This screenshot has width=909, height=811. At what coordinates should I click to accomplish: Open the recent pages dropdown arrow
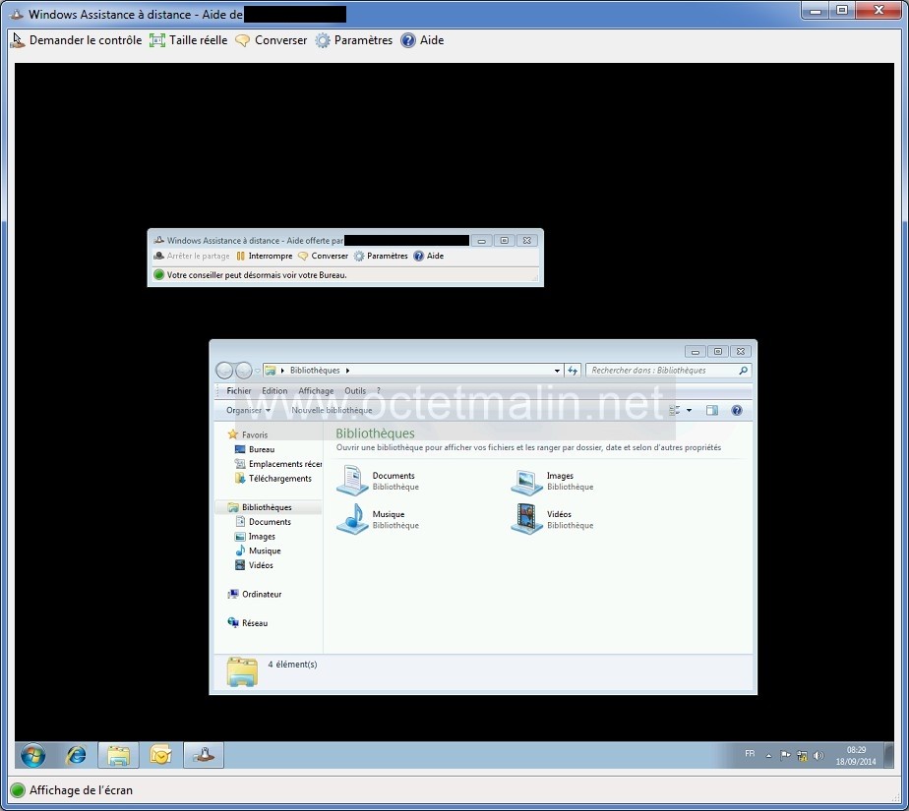coord(258,371)
